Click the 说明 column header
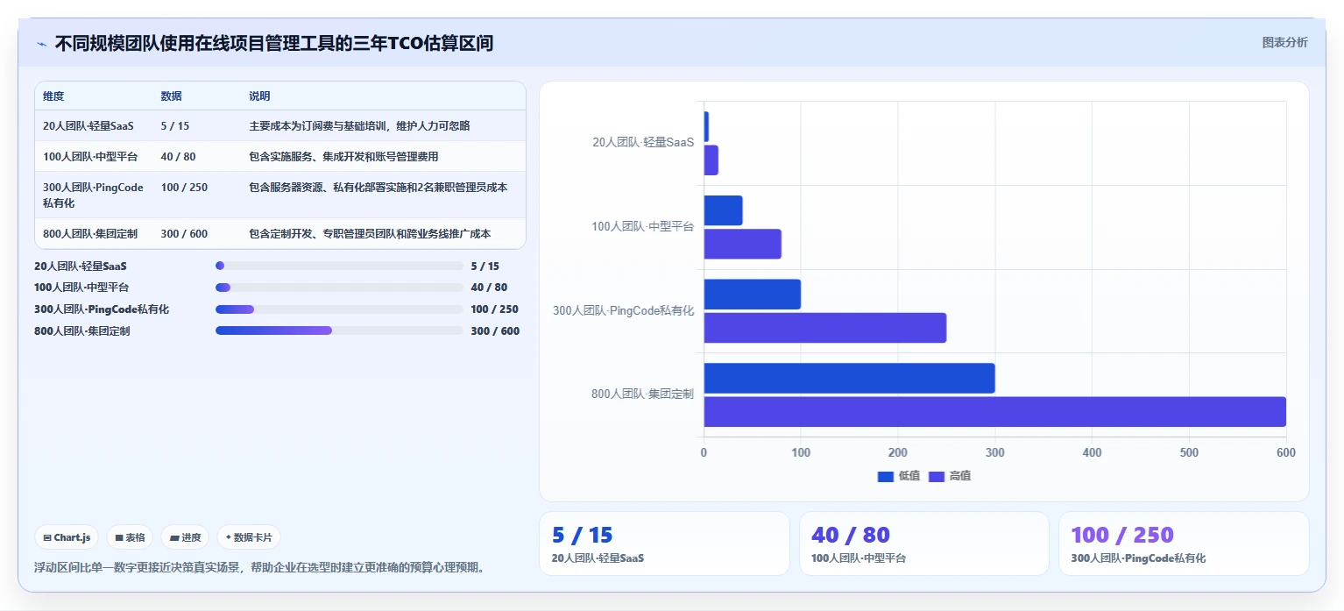This screenshot has height=611, width=1344. tap(259, 96)
